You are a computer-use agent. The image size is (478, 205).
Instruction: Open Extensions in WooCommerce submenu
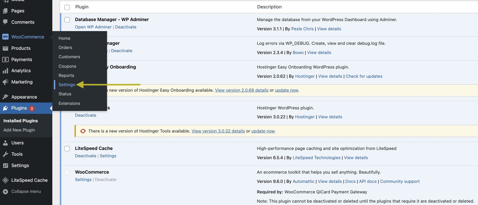(x=69, y=103)
